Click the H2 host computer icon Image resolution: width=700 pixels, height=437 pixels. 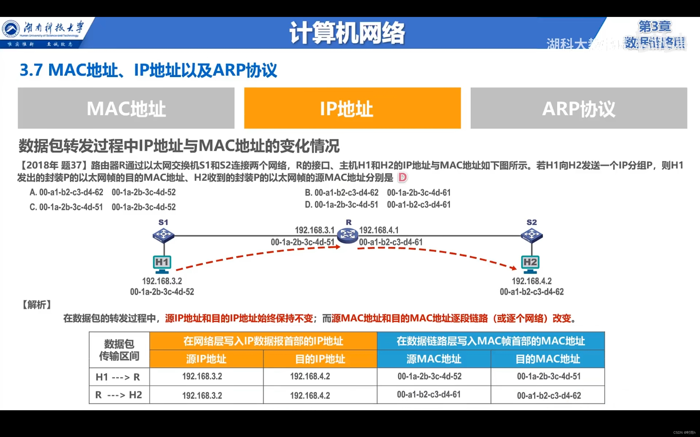pos(530,264)
